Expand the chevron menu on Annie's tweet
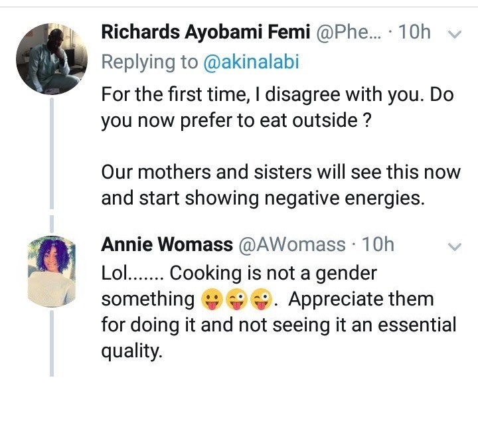 (455, 247)
